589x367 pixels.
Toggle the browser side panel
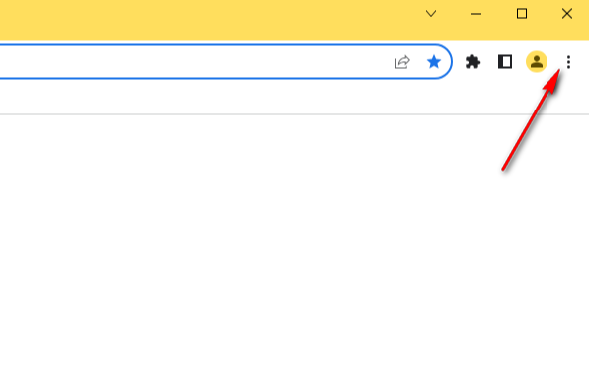(x=505, y=62)
